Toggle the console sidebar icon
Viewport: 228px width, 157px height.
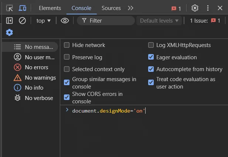click(10, 20)
